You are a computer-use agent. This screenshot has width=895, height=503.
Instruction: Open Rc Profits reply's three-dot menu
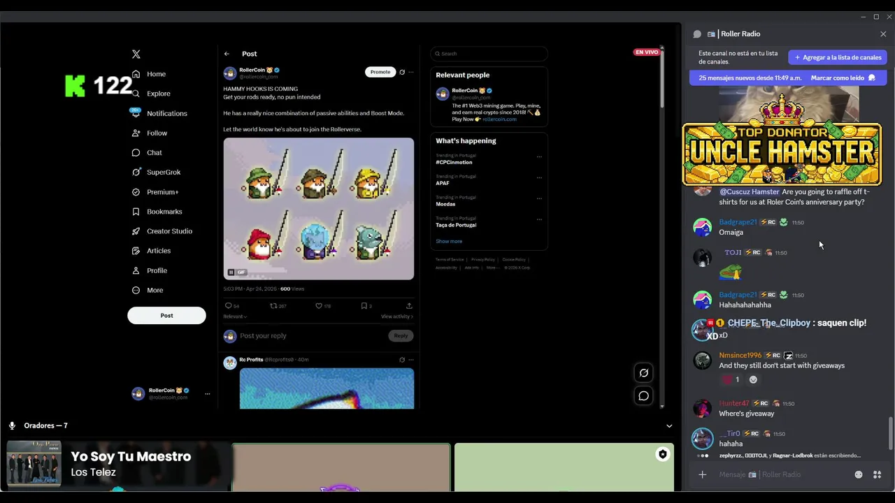coord(411,360)
